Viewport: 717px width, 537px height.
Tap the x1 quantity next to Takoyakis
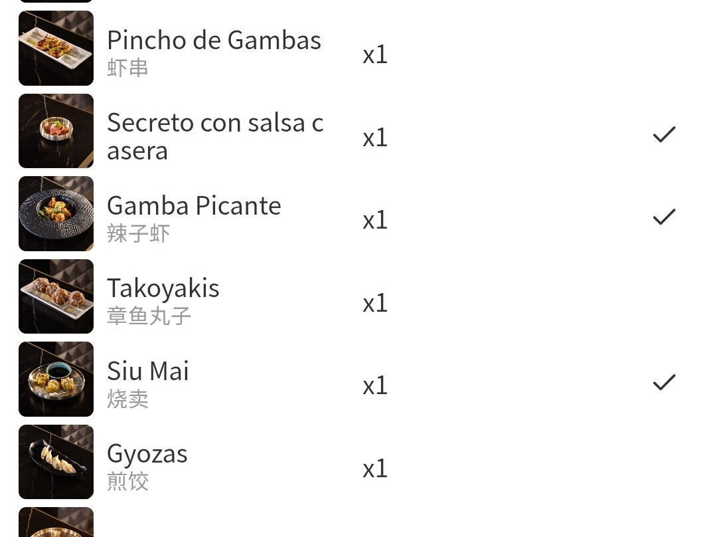tap(375, 303)
